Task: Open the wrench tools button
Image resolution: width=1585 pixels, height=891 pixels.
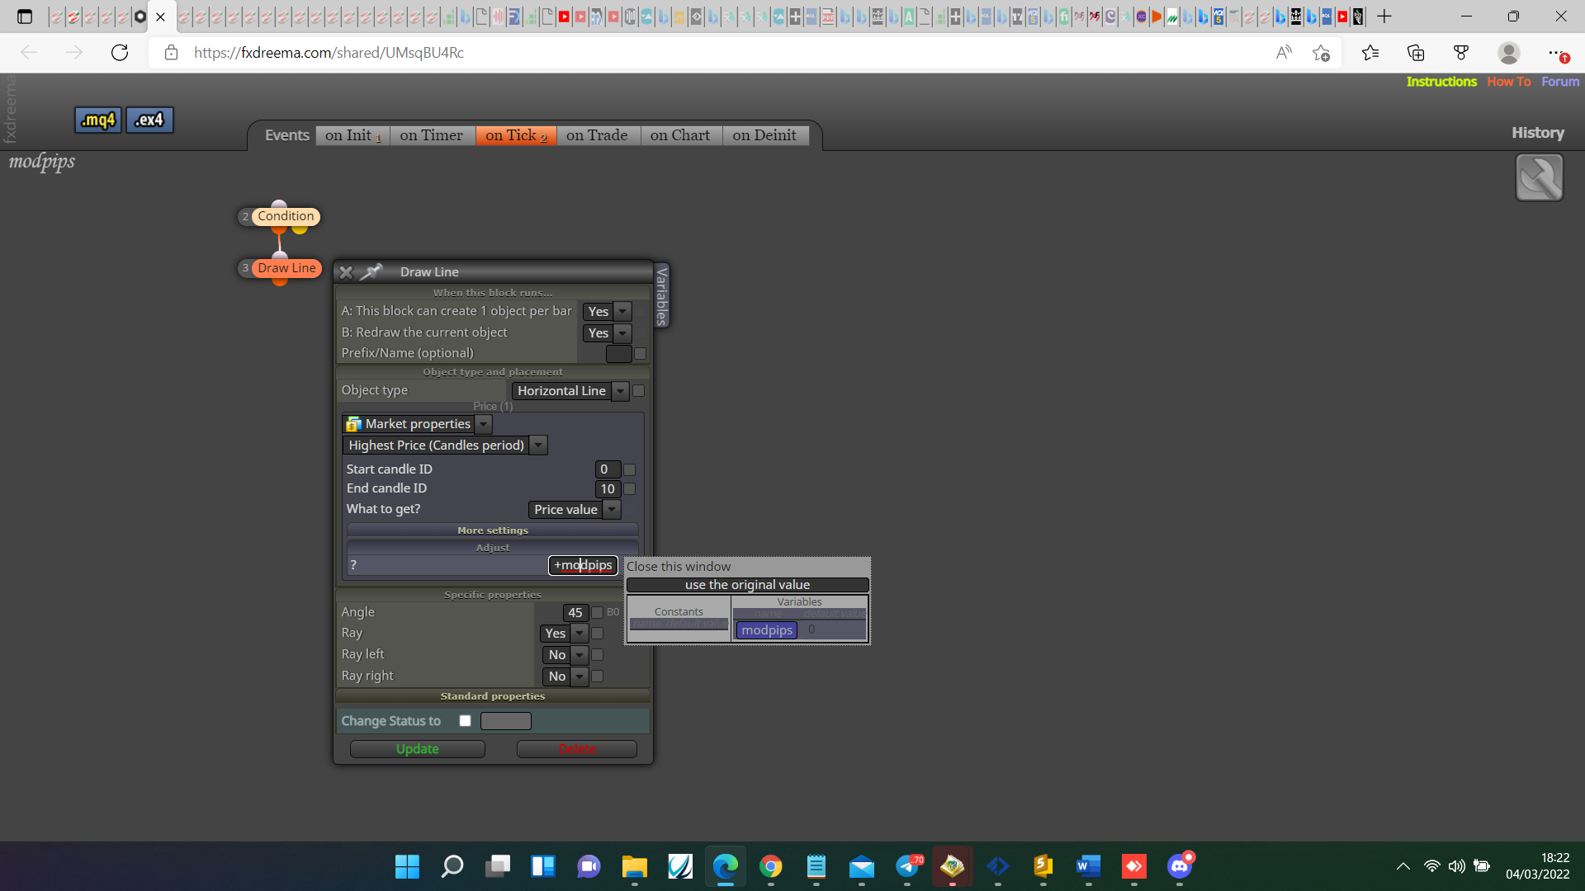Action: pos(1539,177)
